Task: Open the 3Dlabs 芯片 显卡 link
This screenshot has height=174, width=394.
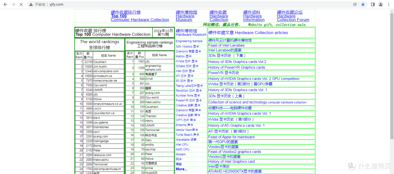Action: 187,66
